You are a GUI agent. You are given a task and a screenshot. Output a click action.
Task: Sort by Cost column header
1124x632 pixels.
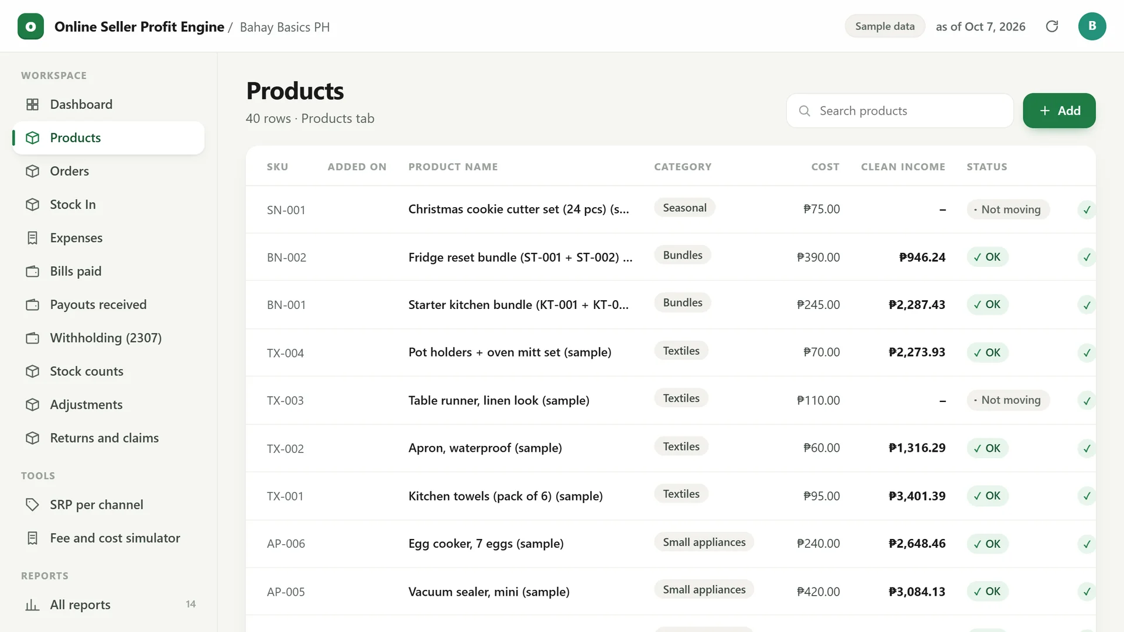(x=825, y=167)
